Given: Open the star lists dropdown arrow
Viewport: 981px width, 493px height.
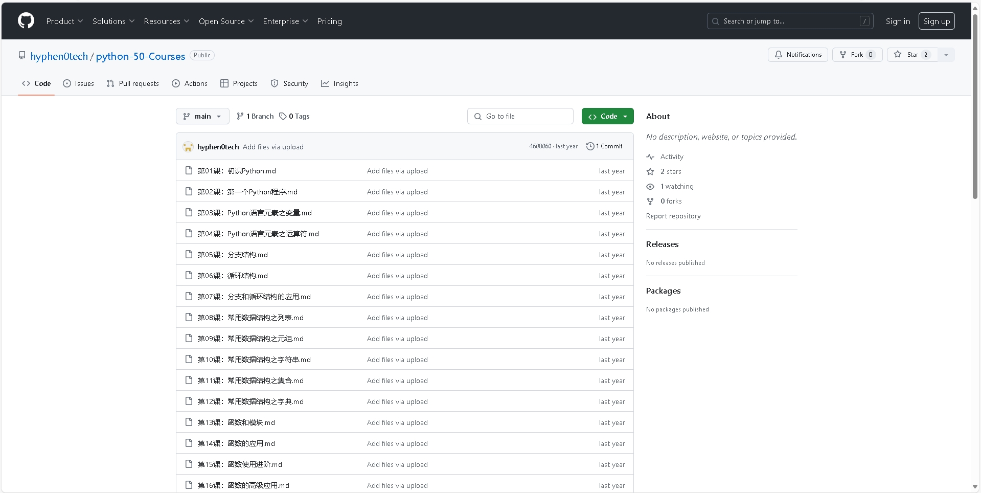Looking at the screenshot, I should [946, 55].
